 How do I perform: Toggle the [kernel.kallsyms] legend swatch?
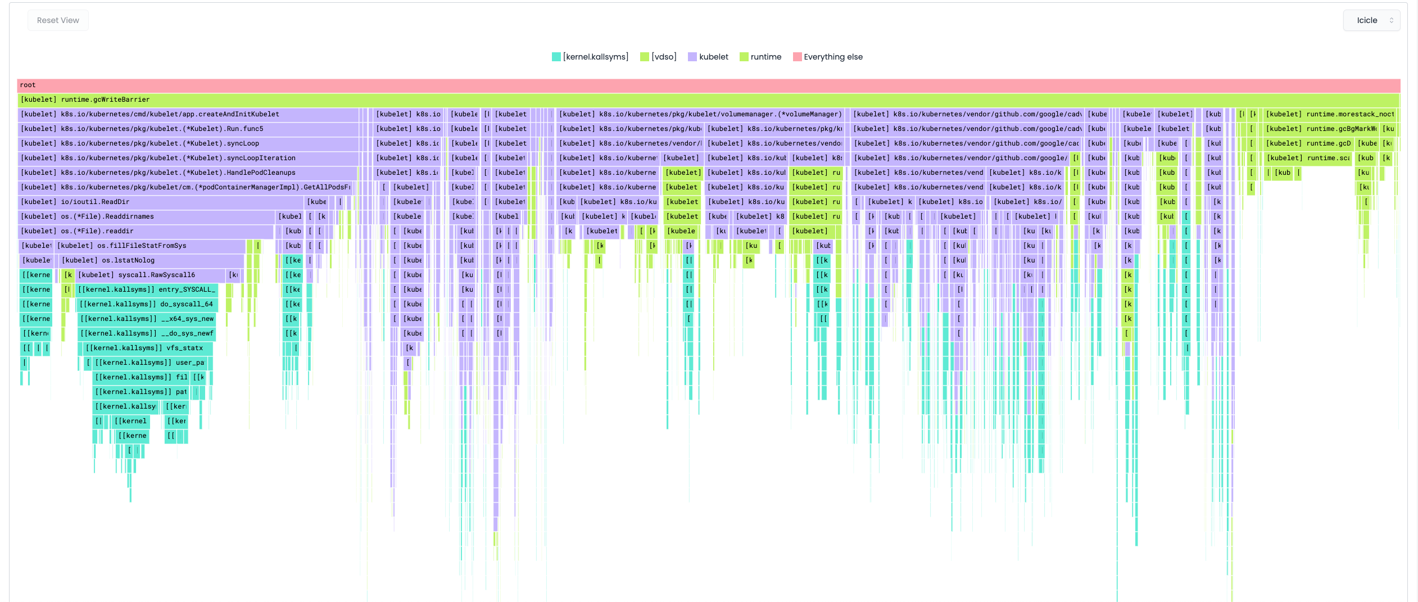556,57
